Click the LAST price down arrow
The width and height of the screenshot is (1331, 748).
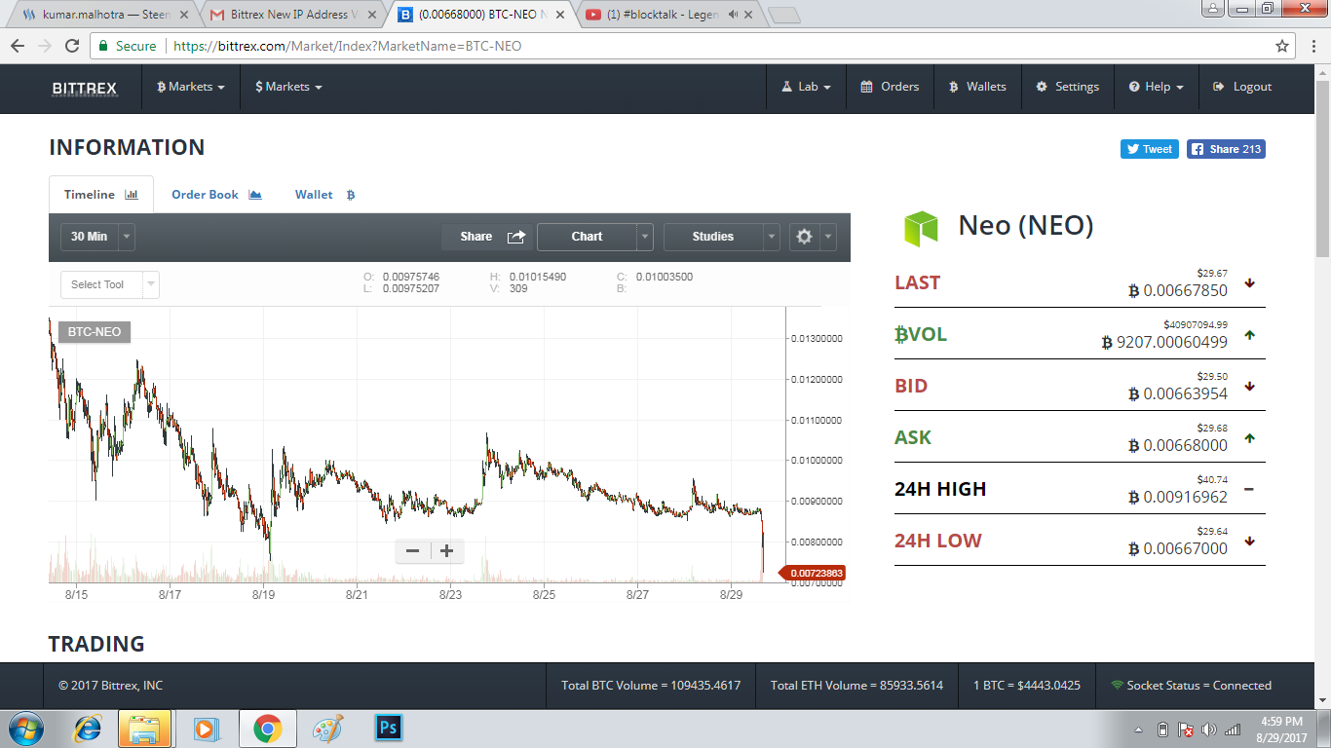pyautogui.click(x=1249, y=283)
